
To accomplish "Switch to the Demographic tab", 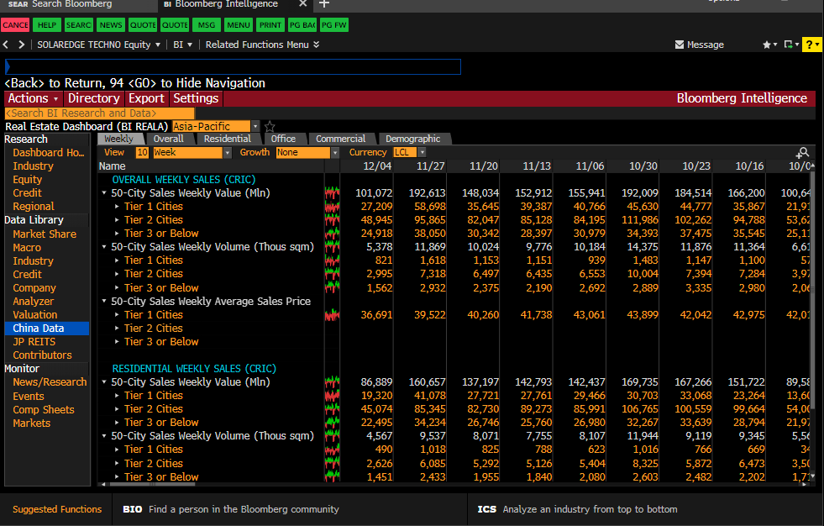I will point(412,139).
